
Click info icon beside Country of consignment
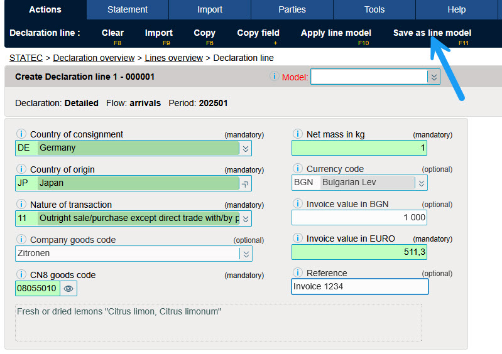(x=21, y=134)
